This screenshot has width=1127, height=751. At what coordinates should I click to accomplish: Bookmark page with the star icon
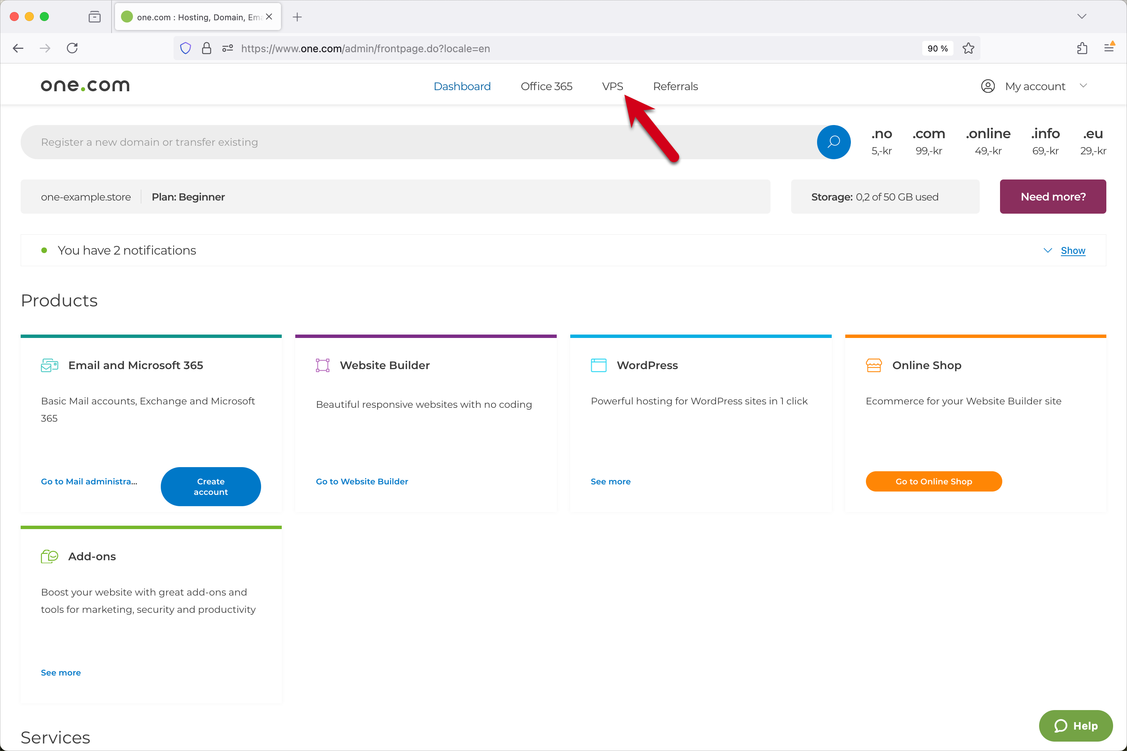click(x=968, y=48)
